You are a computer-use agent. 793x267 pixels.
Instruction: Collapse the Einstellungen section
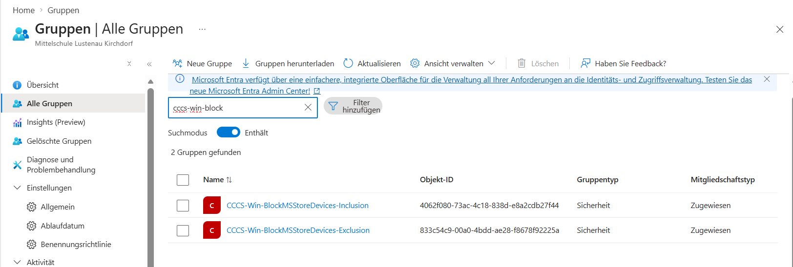[x=17, y=188]
